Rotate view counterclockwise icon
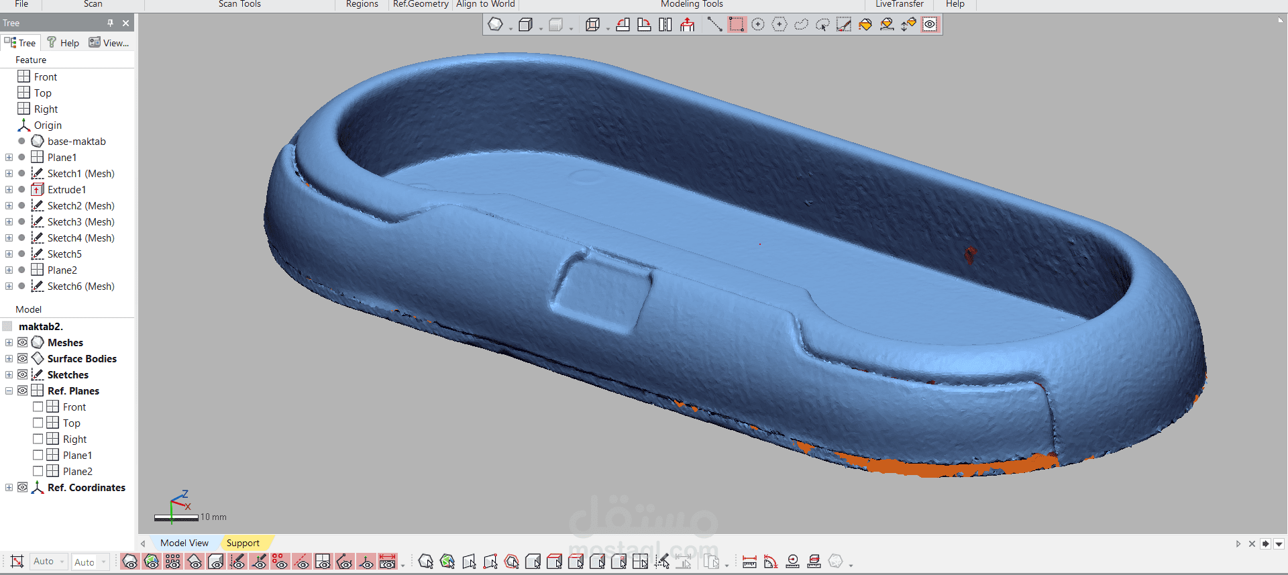Screen dimensions: 1288x575 coord(623,25)
